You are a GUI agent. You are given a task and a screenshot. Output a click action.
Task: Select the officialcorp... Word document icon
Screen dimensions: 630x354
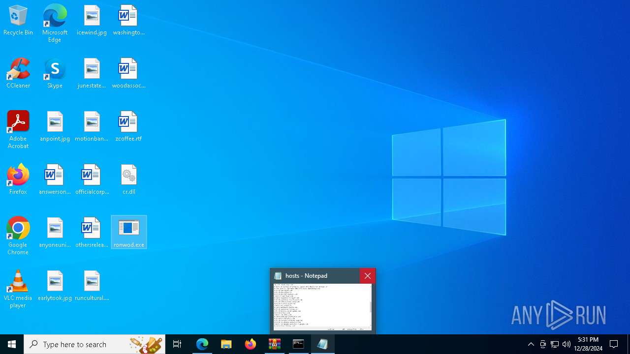tap(92, 180)
